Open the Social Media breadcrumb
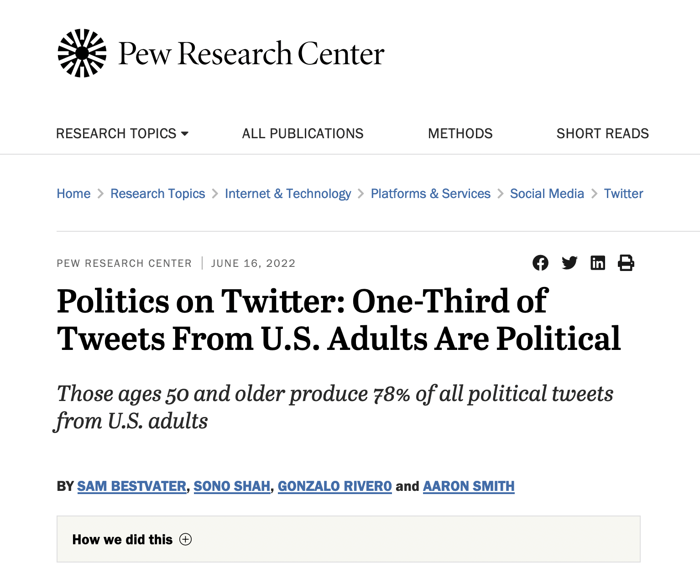 547,193
